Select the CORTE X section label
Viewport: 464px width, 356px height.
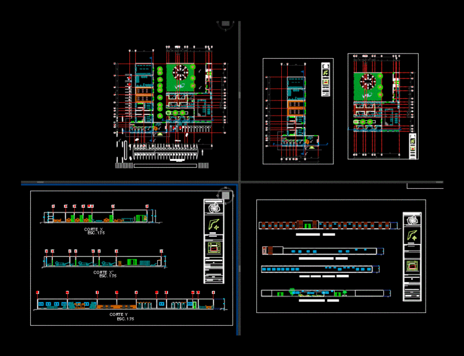pyautogui.click(x=93, y=229)
